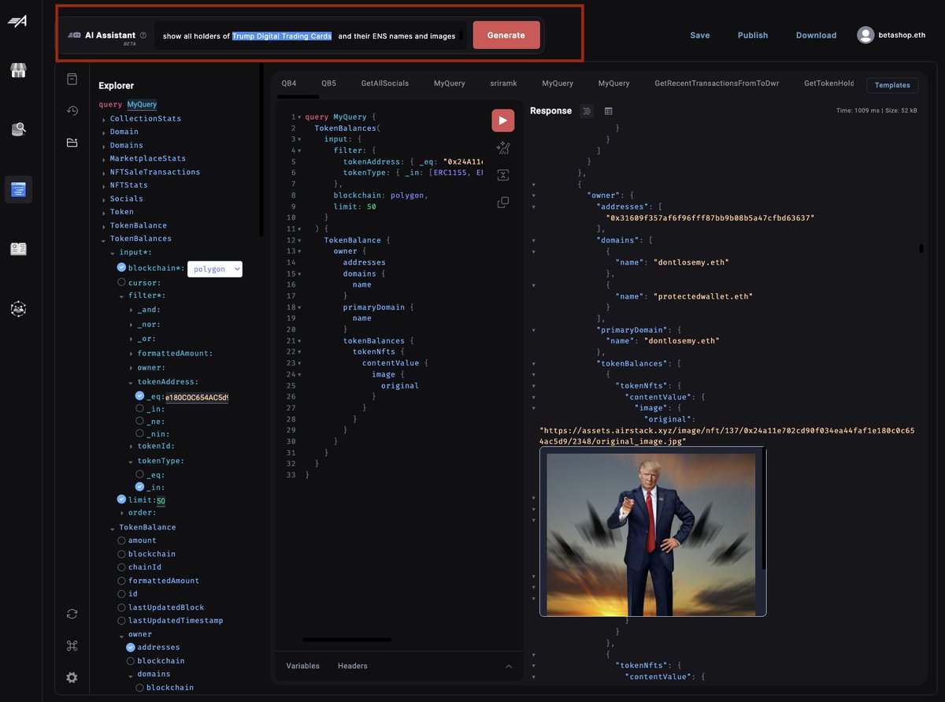Click the Airstack logo icon

click(x=17, y=21)
